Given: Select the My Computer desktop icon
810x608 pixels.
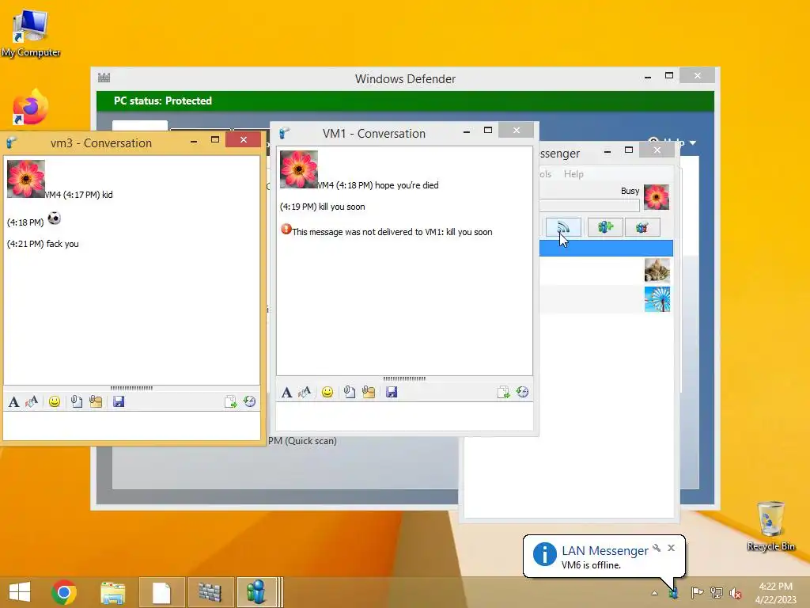Looking at the screenshot, I should (x=31, y=34).
